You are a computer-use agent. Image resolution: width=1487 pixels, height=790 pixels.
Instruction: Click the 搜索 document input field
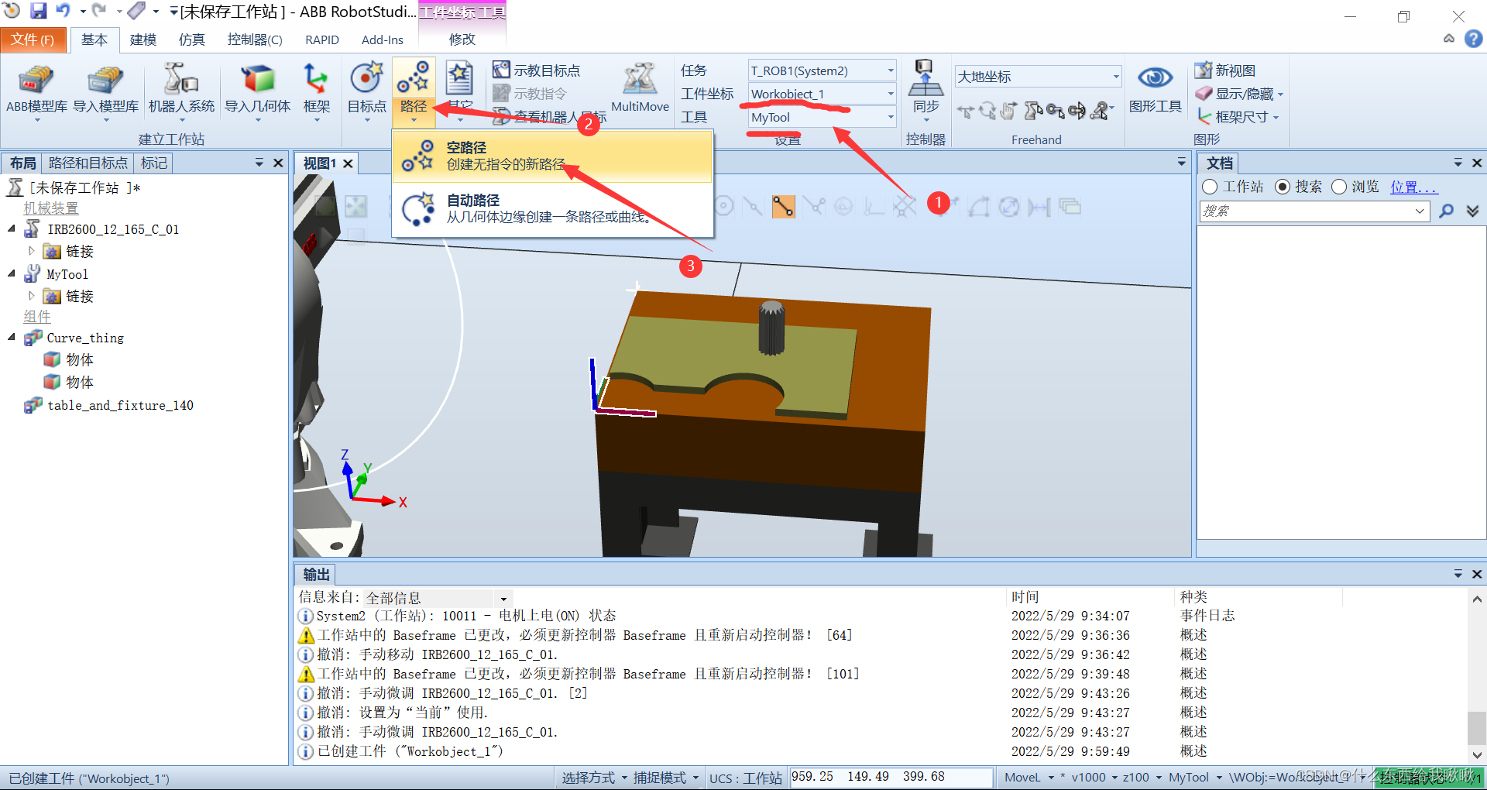click(1314, 211)
